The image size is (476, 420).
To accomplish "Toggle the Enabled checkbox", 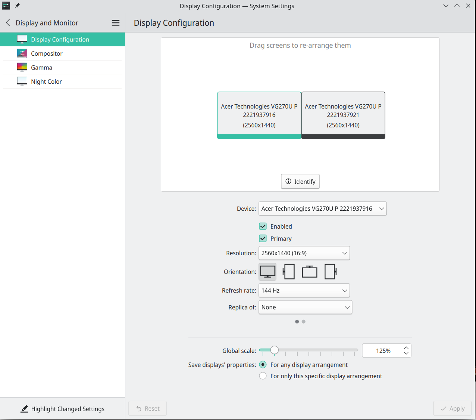I will point(263,226).
